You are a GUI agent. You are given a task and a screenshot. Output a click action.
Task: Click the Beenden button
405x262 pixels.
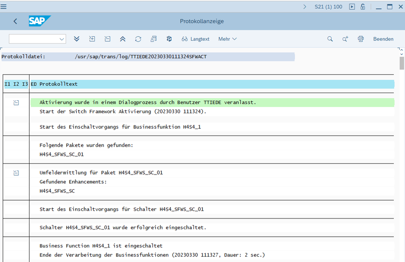383,39
